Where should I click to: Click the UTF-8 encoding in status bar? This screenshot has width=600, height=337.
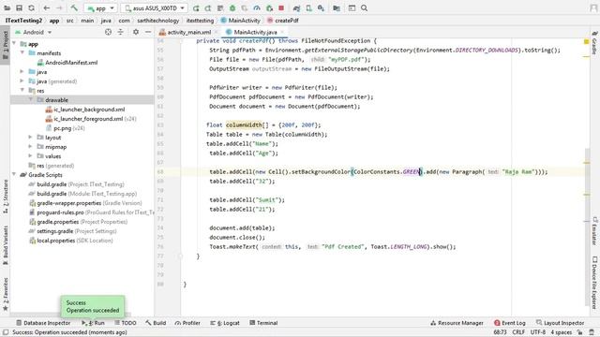[x=537, y=332]
